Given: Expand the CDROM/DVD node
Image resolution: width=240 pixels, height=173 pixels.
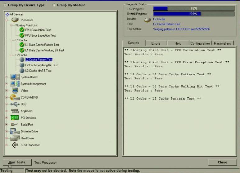Looking at the screenshot, I should pyautogui.click(x=7, y=97).
